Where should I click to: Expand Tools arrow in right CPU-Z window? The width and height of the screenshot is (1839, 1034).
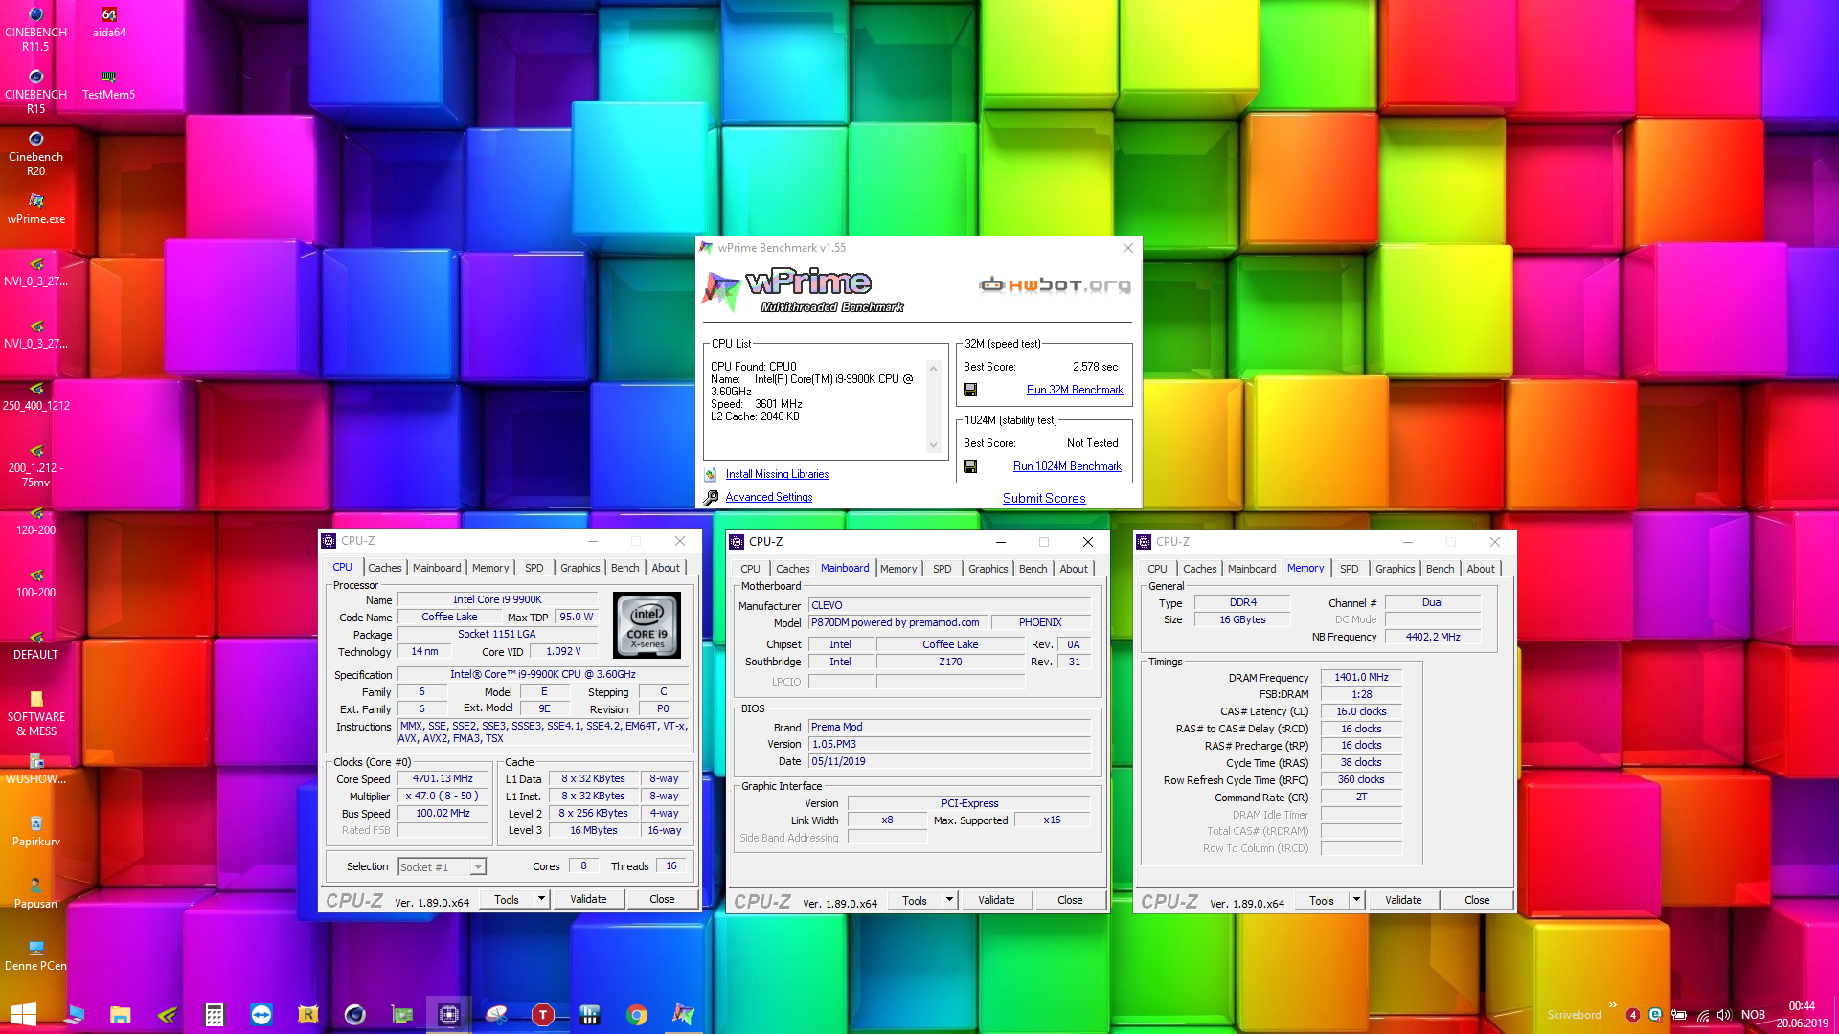[x=1357, y=900]
